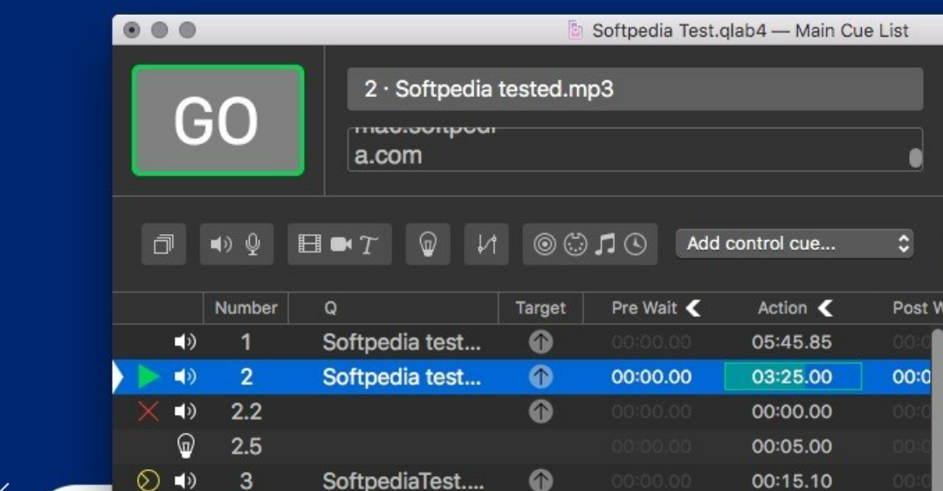This screenshot has height=491, width=943.
Task: Click the playhead marker beside cue 2
Action: pos(118,377)
